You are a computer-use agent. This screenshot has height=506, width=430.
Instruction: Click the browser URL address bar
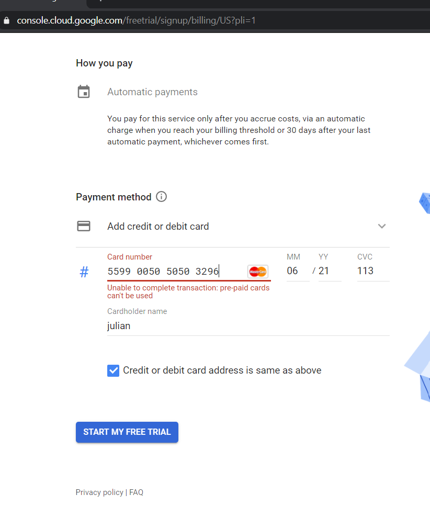tap(209, 21)
